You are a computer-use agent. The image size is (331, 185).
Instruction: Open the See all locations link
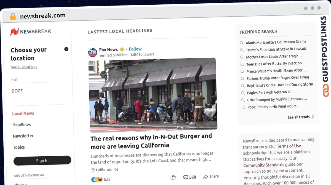tap(24, 67)
